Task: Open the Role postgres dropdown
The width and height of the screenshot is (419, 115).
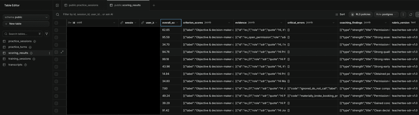Action: point(386,14)
